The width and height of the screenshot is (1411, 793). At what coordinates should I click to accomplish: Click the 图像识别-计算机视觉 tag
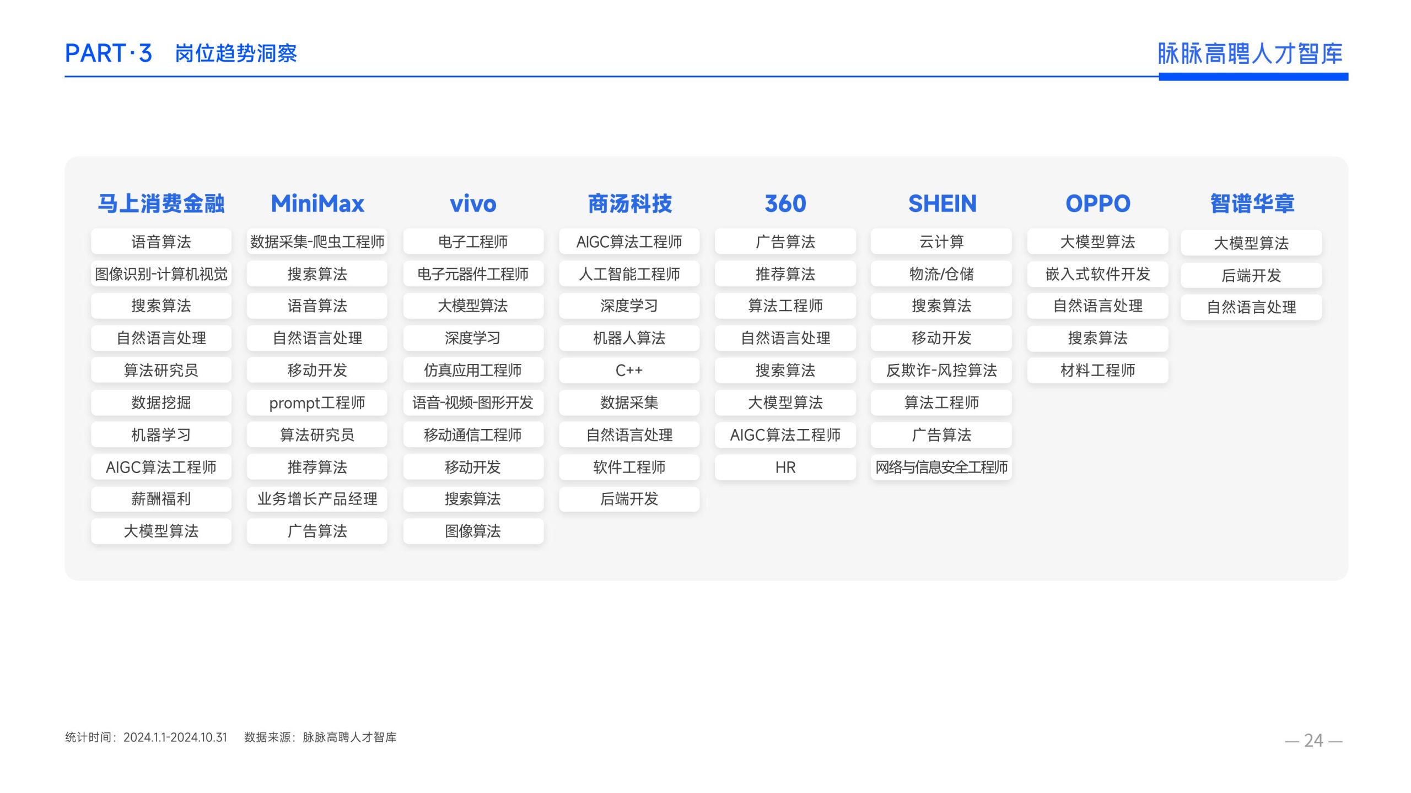pyautogui.click(x=161, y=274)
